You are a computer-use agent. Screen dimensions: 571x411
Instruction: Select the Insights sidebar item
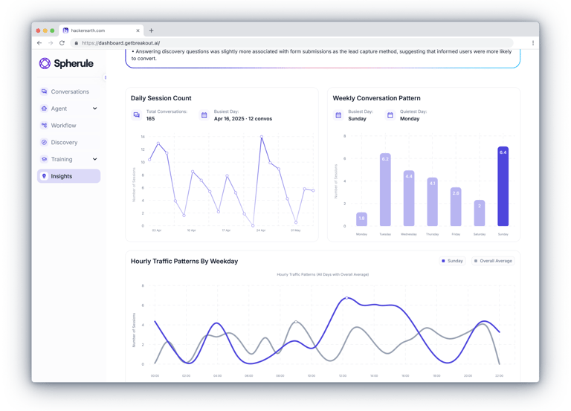coord(69,176)
